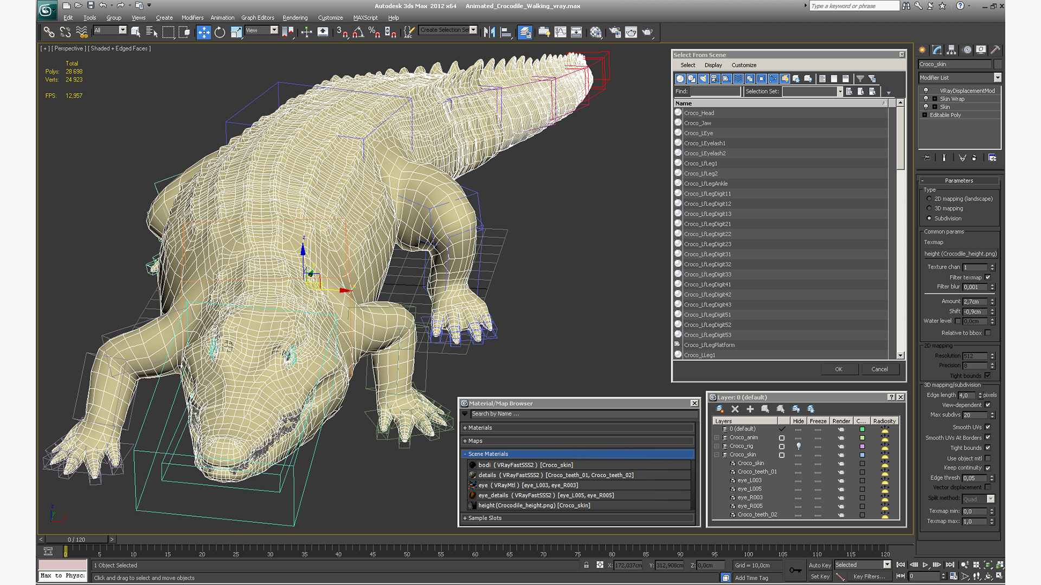Collapse Scene Materials group
Viewport: 1041px width, 585px height.
click(x=465, y=454)
